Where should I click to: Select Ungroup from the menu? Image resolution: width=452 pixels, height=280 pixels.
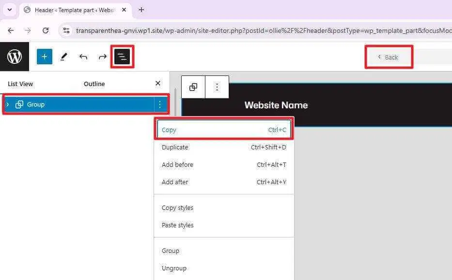tap(174, 268)
